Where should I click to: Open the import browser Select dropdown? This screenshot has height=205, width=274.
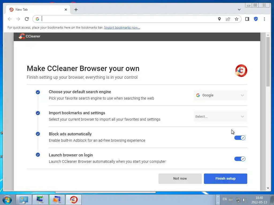pos(220,116)
